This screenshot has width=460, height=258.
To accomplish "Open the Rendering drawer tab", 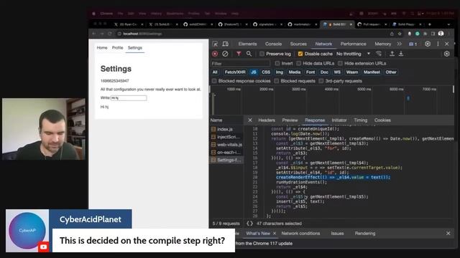I will point(364,234).
